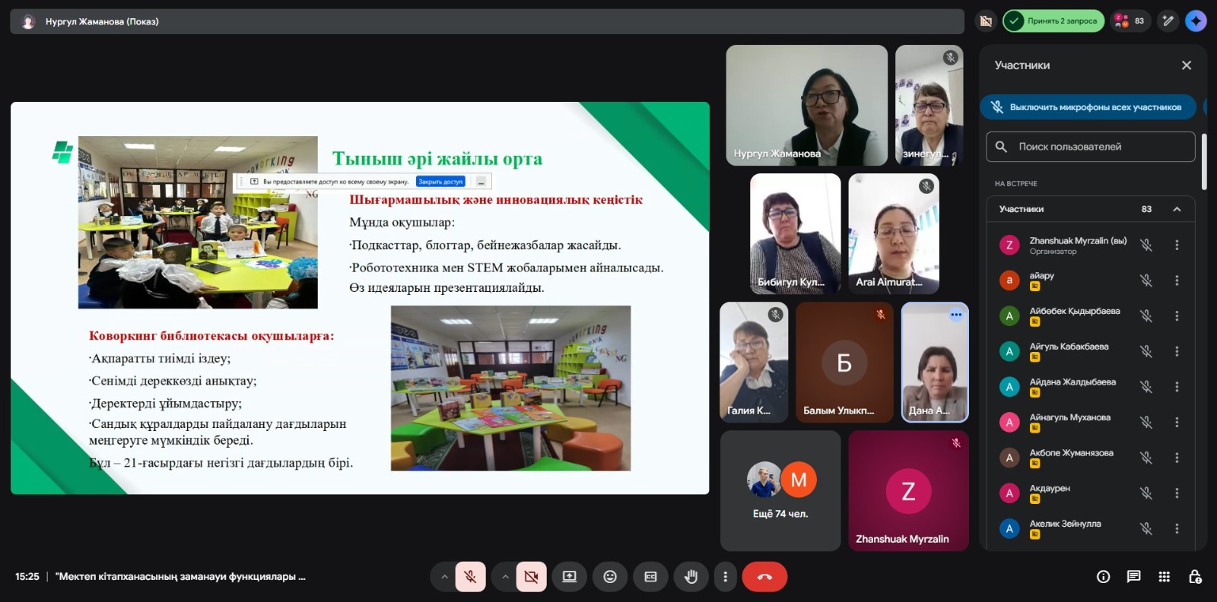Raise your hand in the meeting
The height and width of the screenshot is (602, 1217).
point(691,577)
